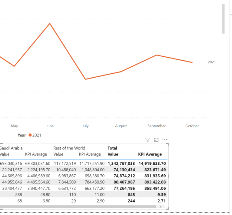Click the July axis label
Image resolution: width=232 pixels, height=215 pixels.
[85, 126]
